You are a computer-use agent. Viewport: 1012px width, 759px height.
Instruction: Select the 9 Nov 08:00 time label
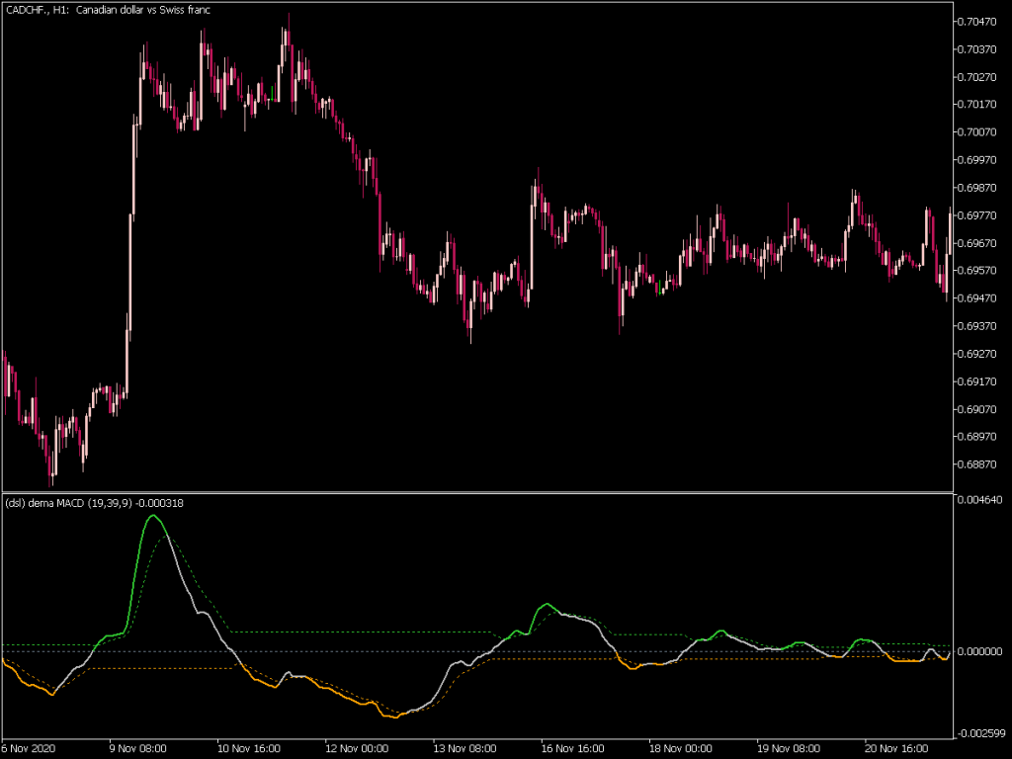(137, 748)
